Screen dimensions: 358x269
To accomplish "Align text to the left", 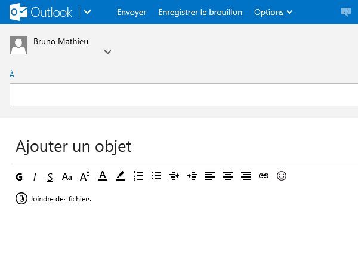I will (210, 176).
